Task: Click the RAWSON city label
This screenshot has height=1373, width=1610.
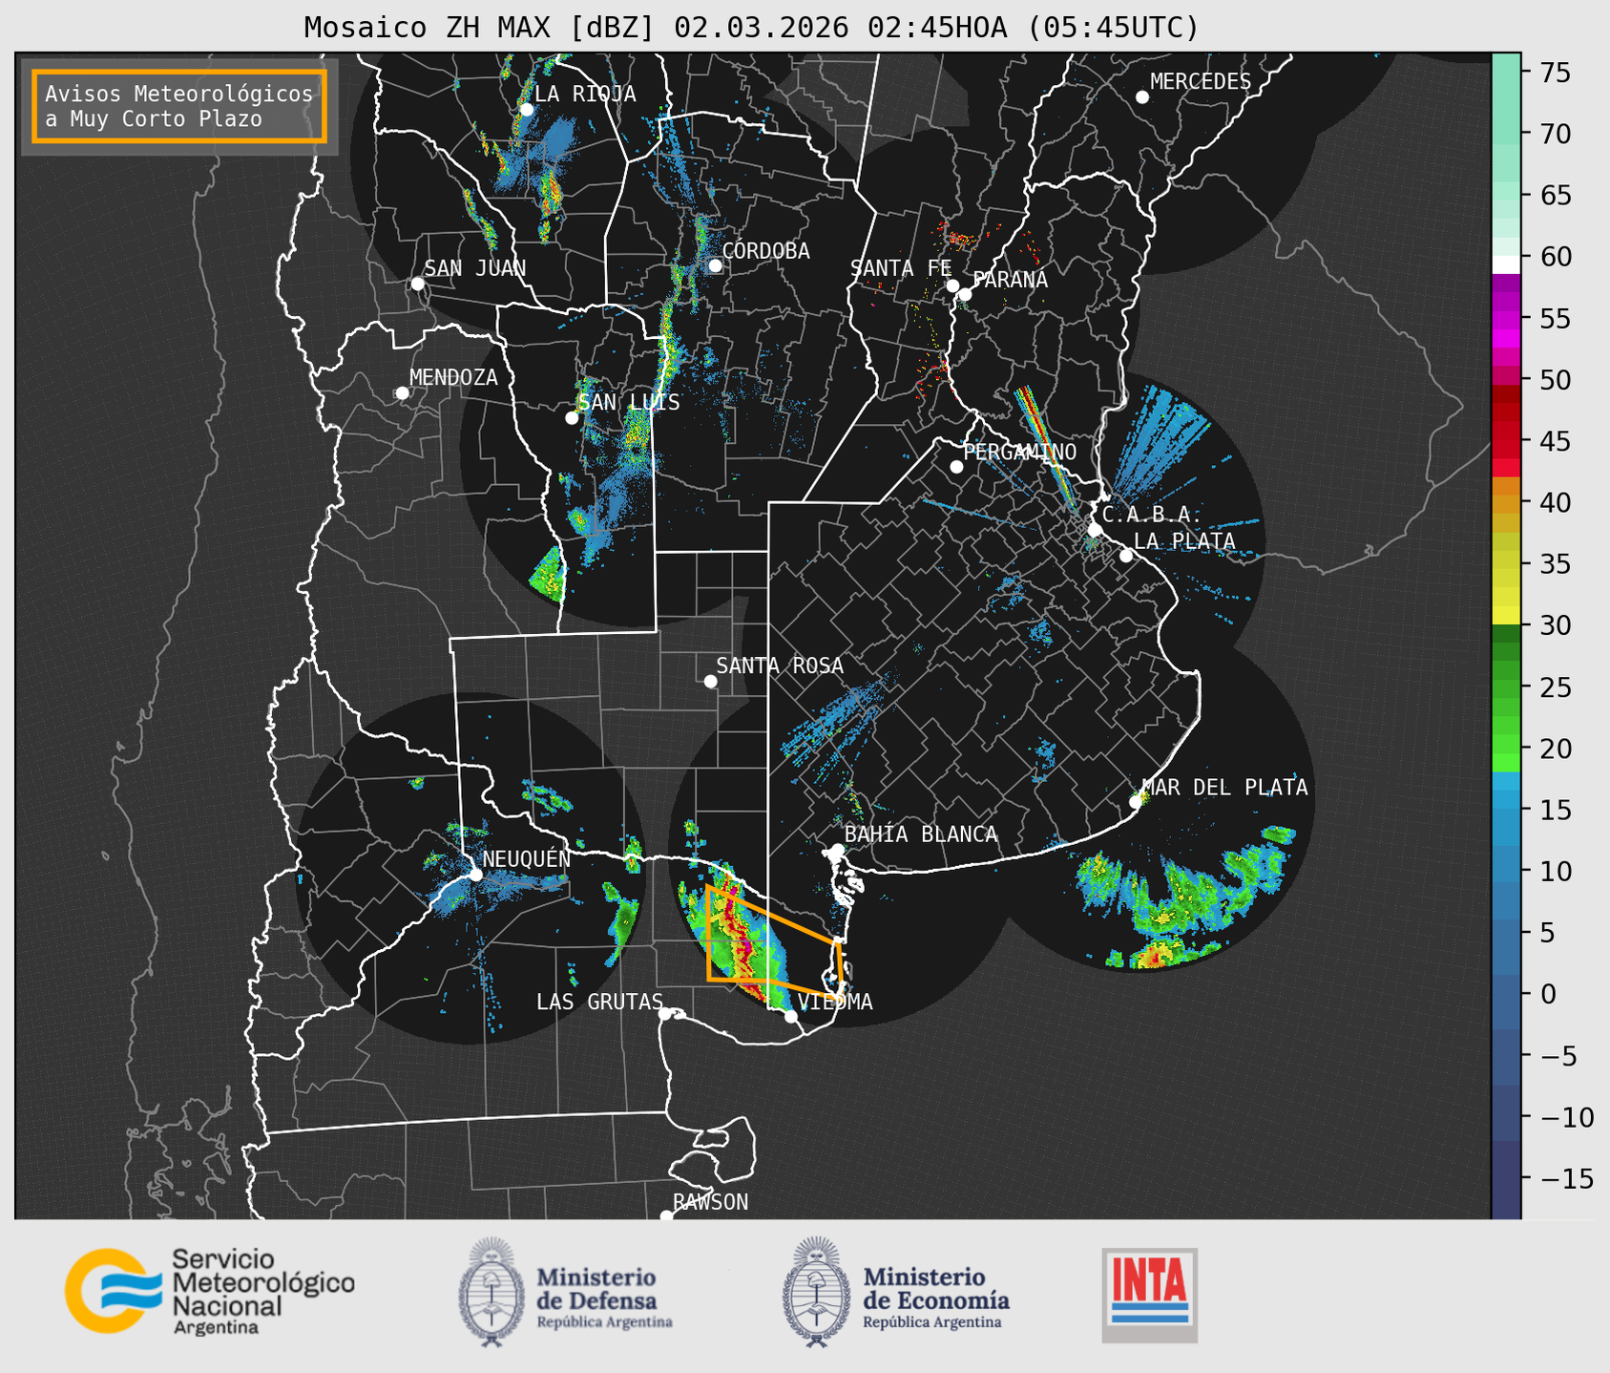Action: point(710,1202)
